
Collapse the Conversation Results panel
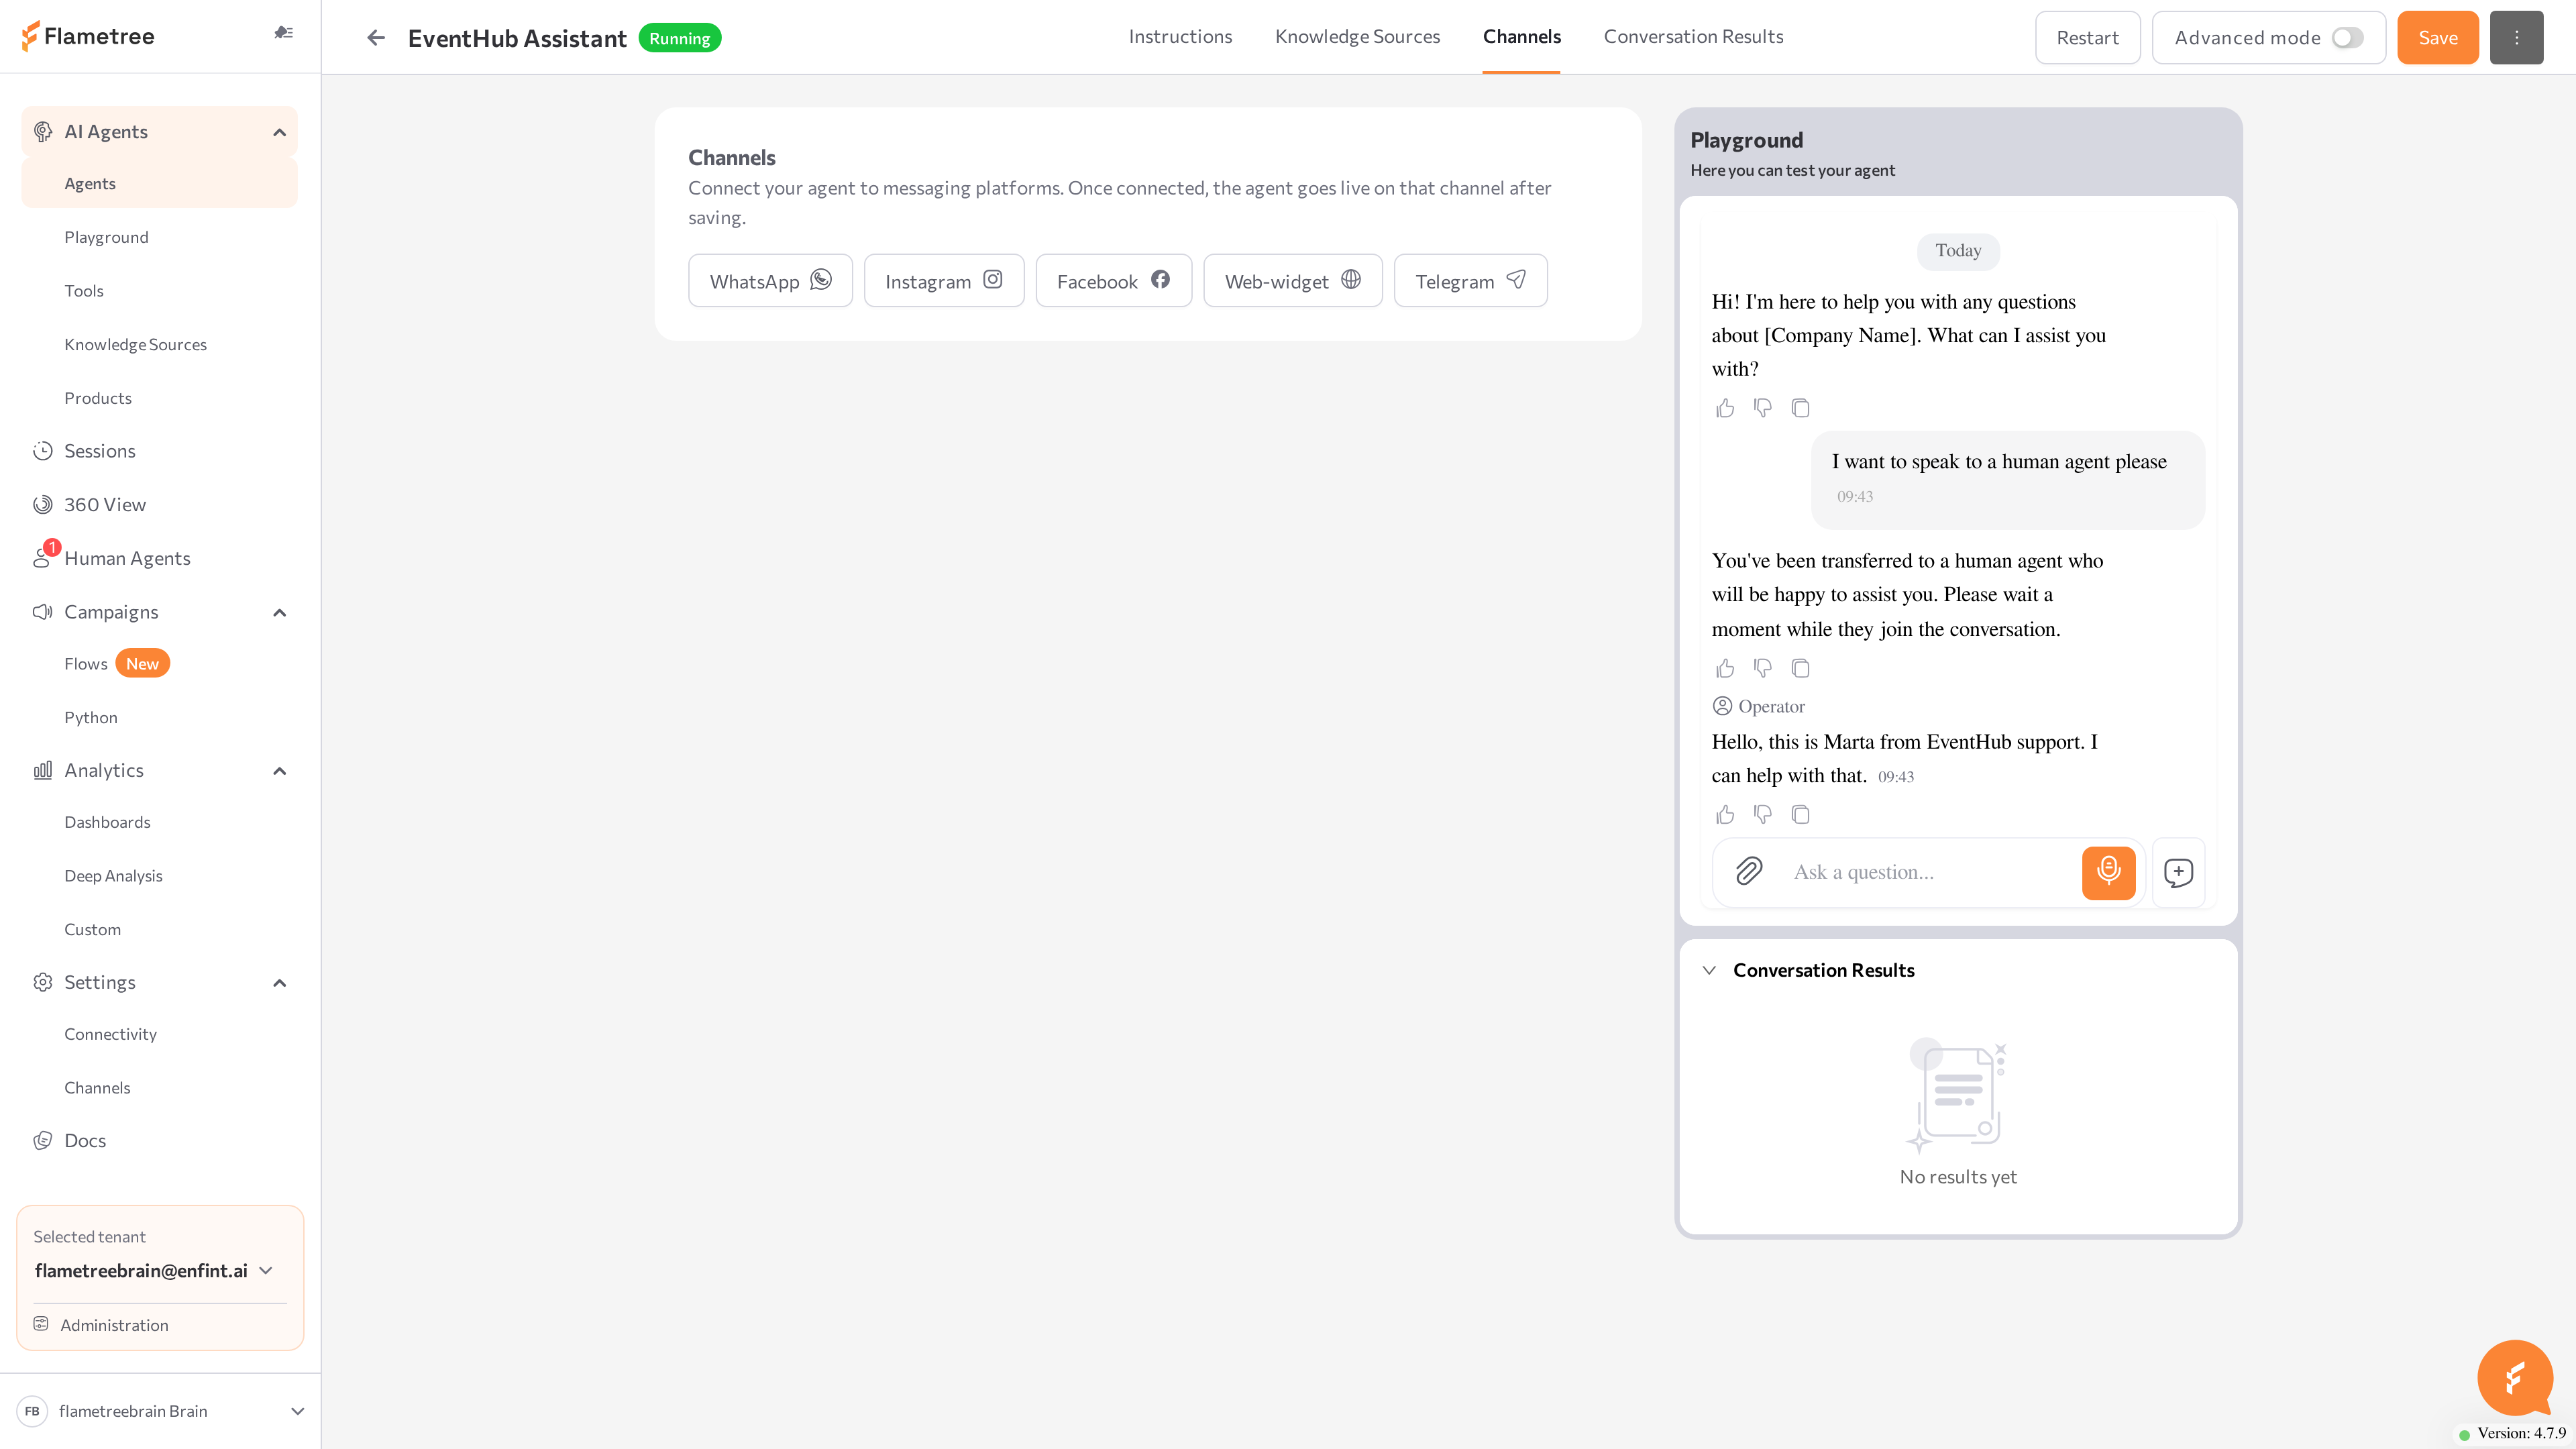[1709, 970]
